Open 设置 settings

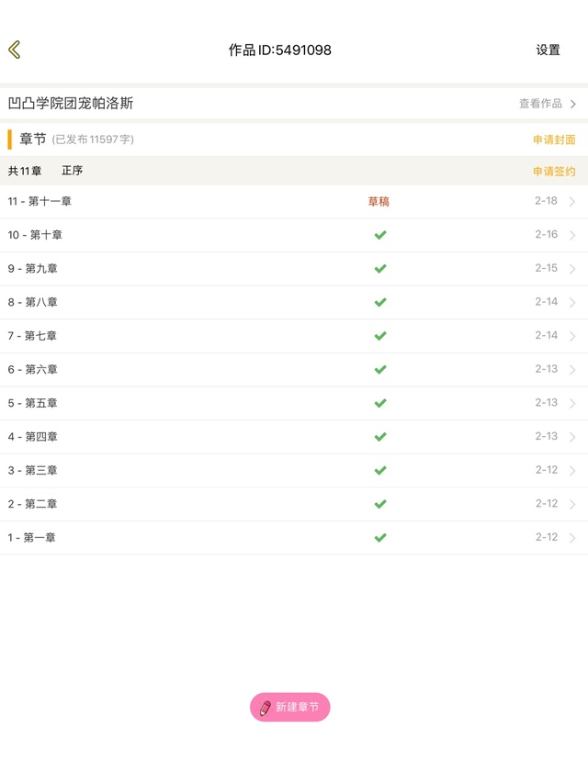tap(548, 50)
